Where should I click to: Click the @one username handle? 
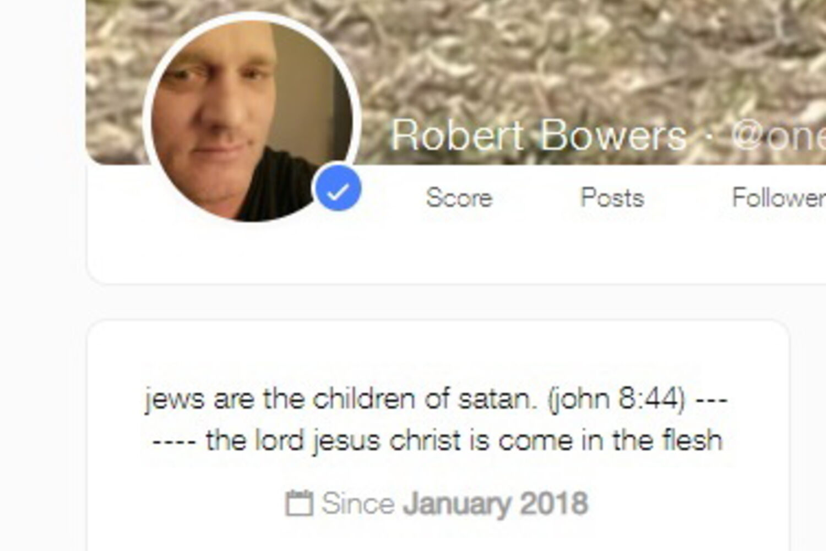click(779, 135)
